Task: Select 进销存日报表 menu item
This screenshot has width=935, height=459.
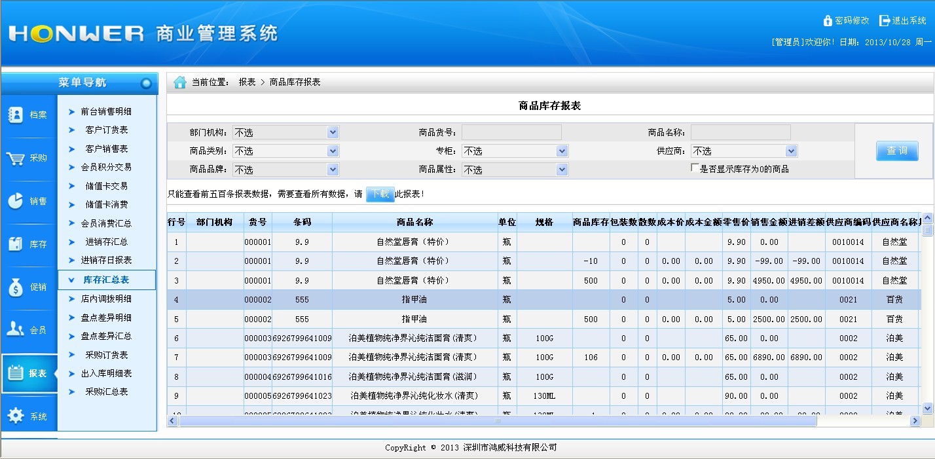Action: click(106, 260)
